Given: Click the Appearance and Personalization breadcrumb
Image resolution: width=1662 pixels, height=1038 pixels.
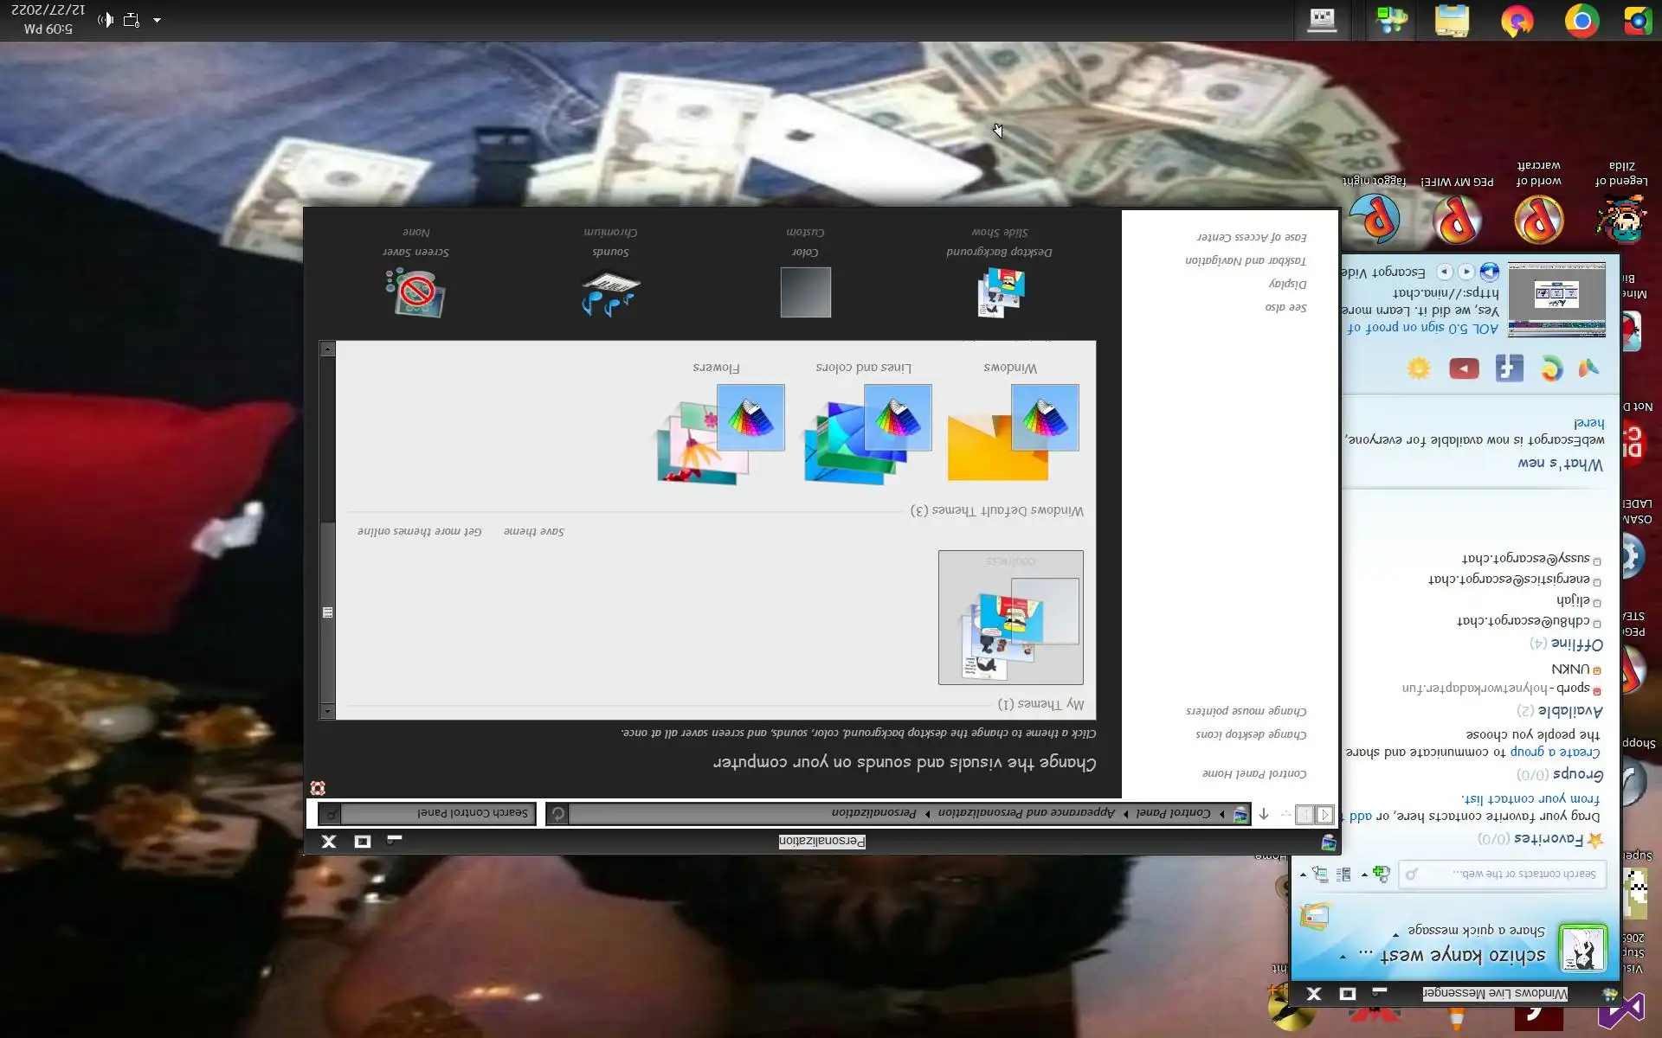Looking at the screenshot, I should 1026,813.
